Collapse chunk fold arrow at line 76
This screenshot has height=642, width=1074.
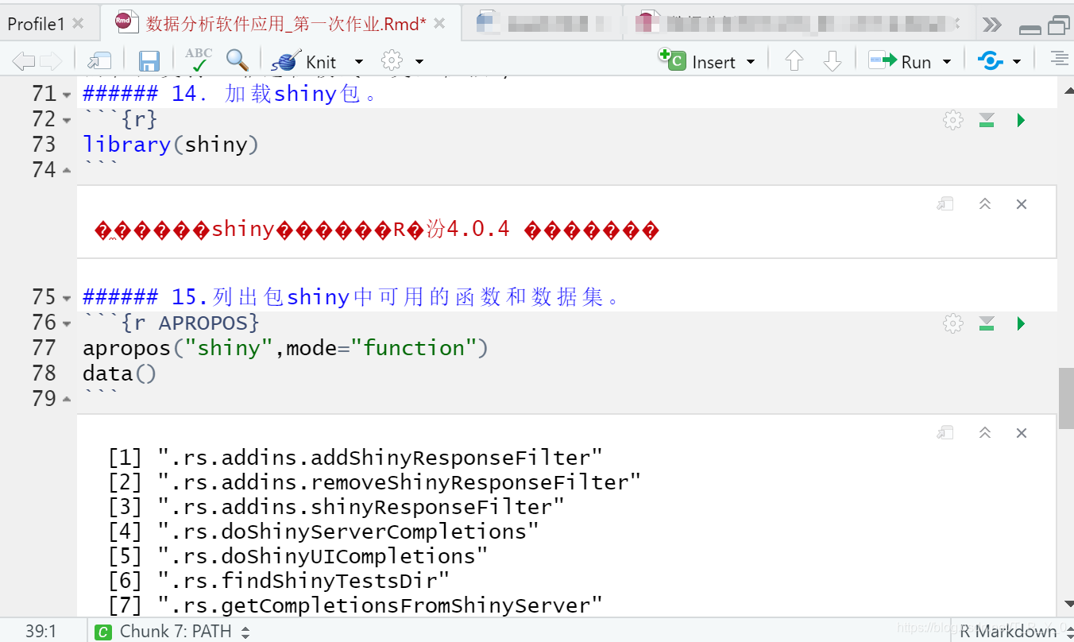[67, 323]
